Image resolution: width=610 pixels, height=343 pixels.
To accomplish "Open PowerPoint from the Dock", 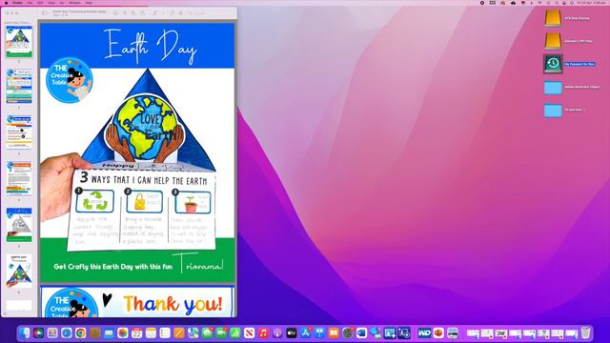I will coord(438,333).
